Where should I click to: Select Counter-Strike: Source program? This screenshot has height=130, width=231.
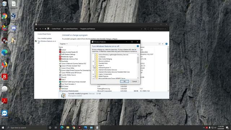[x=68, y=75]
